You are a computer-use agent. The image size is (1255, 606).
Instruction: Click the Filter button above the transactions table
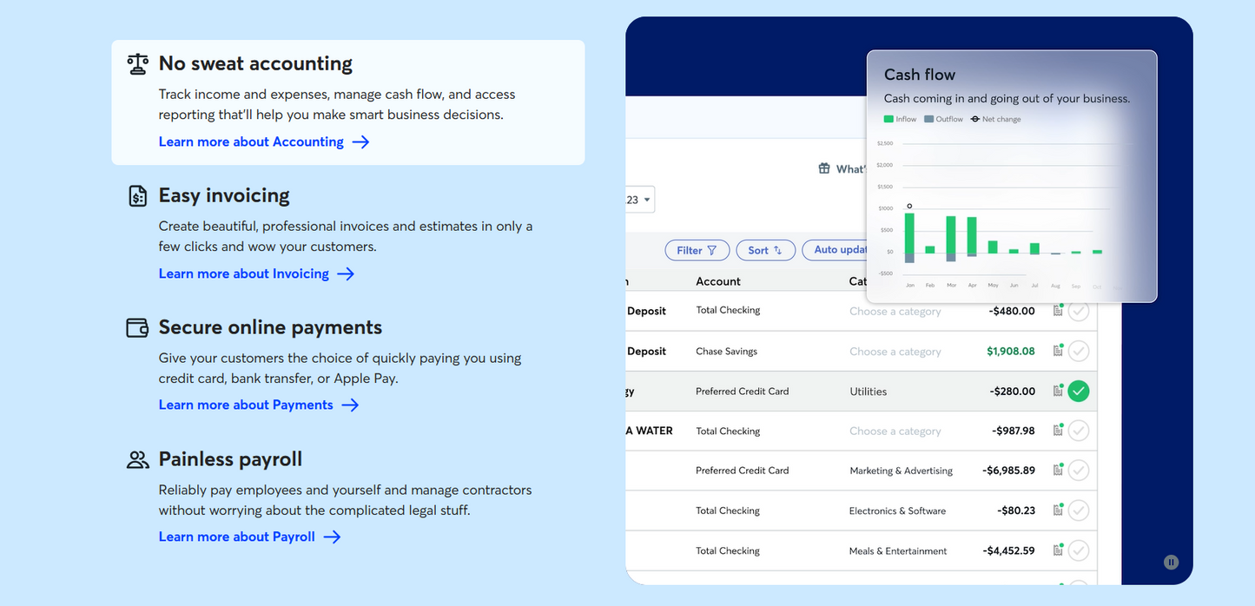coord(697,250)
